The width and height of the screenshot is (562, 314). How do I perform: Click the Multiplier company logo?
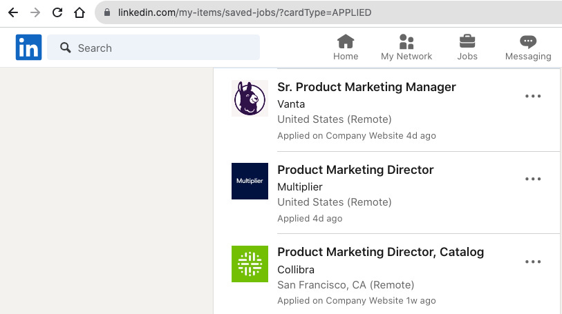click(x=250, y=181)
